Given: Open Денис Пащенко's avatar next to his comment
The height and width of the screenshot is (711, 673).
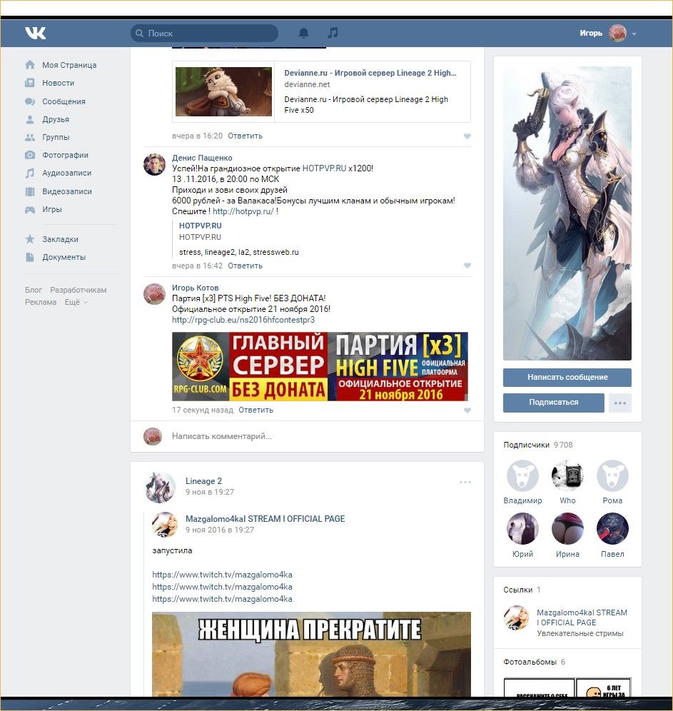Looking at the screenshot, I should pos(155,164).
